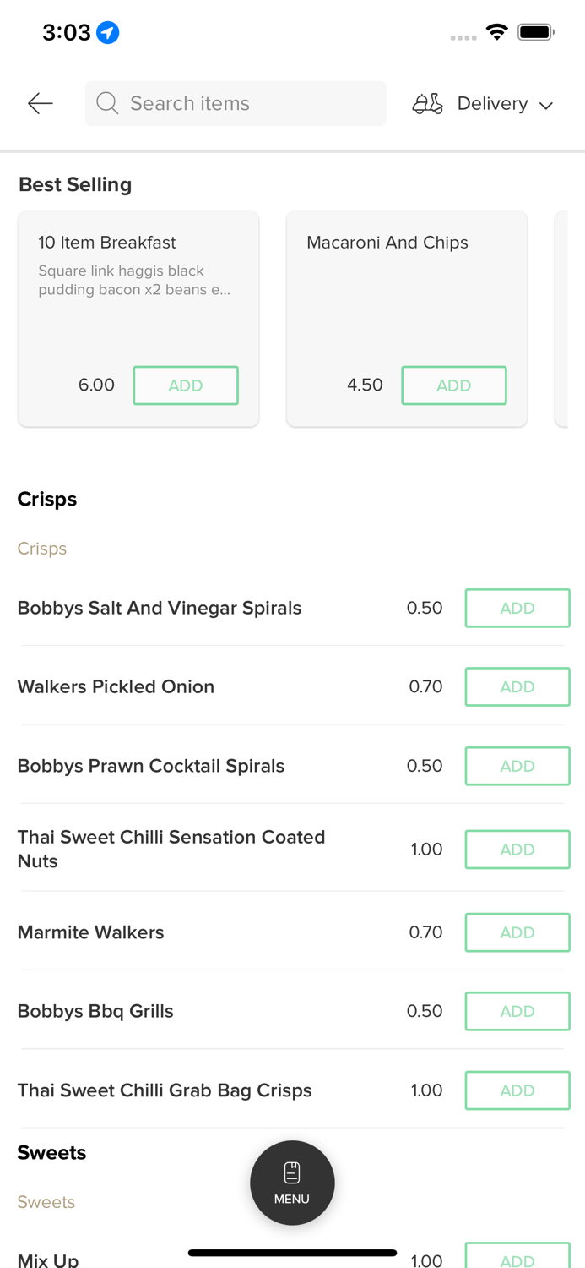
Task: Tap the delivery scooter icon
Action: pos(427,103)
